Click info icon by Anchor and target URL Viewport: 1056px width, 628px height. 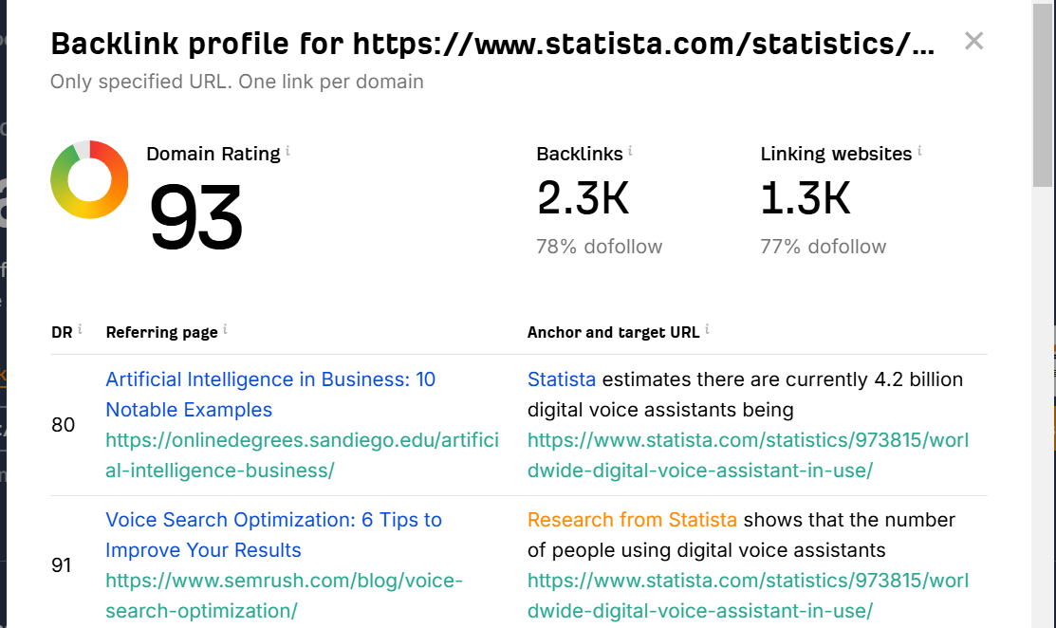pos(707,329)
